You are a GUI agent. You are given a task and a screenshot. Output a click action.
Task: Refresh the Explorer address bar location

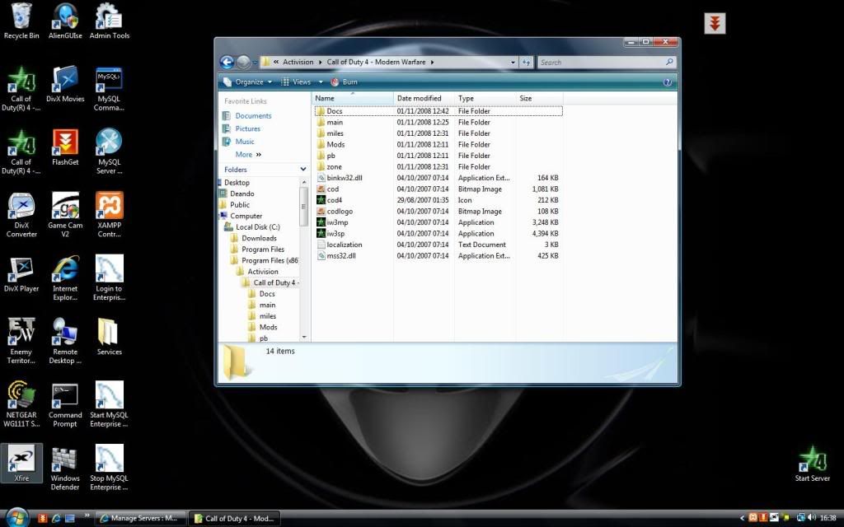coord(526,63)
